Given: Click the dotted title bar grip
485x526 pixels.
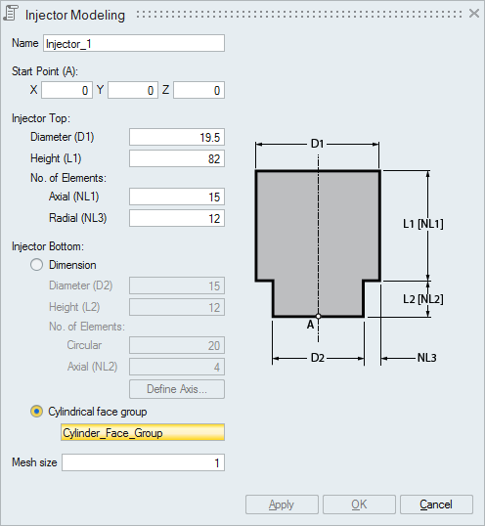Looking at the screenshot, I should click(299, 14).
